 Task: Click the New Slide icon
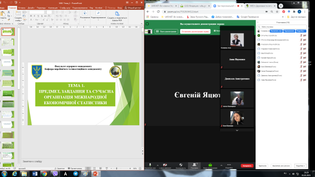click(x=18, y=14)
